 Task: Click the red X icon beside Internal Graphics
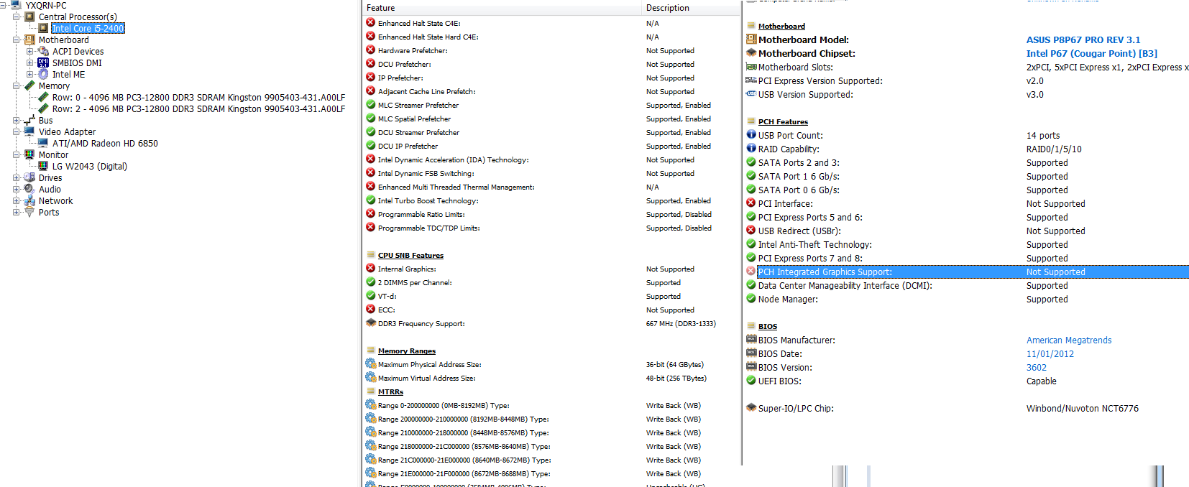click(x=370, y=269)
